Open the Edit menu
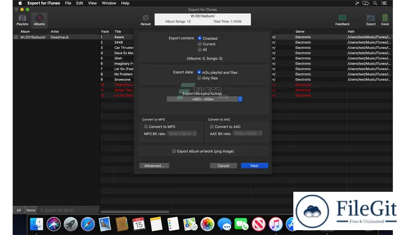Screen dimensions: 406x235 coord(80,3)
